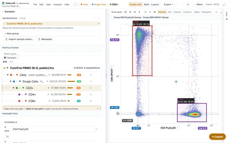This screenshot has width=229, height=143.
Task: Choose the lasso gate tool
Action: [x=145, y=12]
